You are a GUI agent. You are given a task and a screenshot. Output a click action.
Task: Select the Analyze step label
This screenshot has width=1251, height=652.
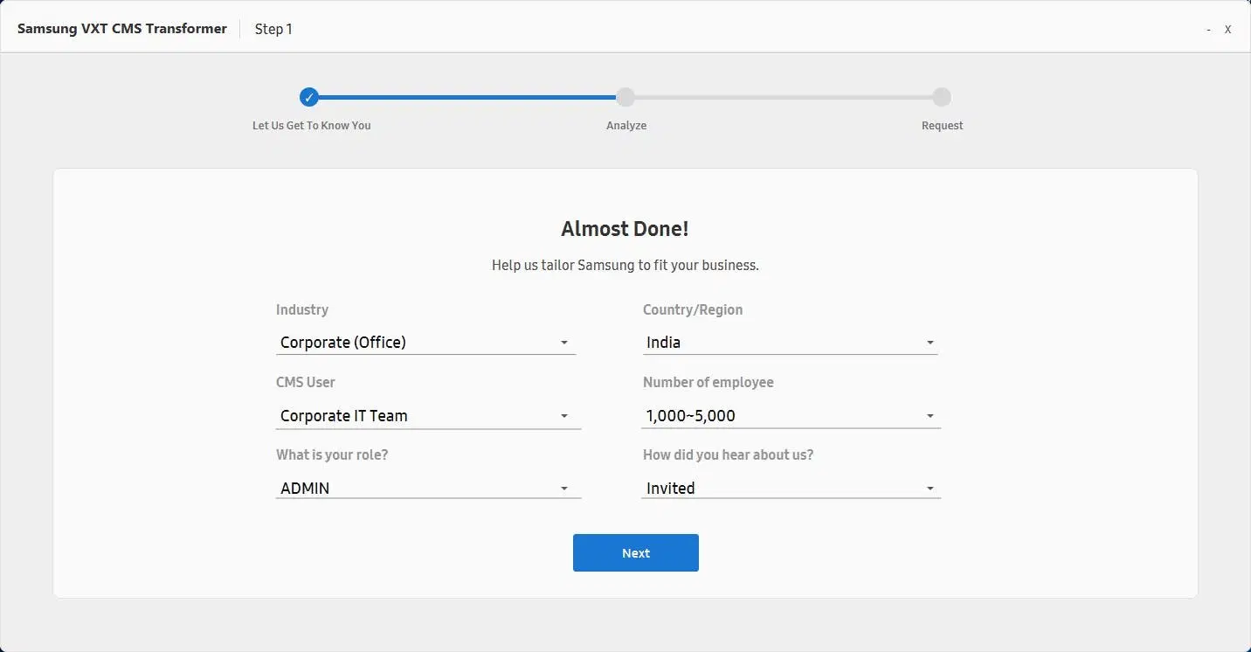[626, 126]
